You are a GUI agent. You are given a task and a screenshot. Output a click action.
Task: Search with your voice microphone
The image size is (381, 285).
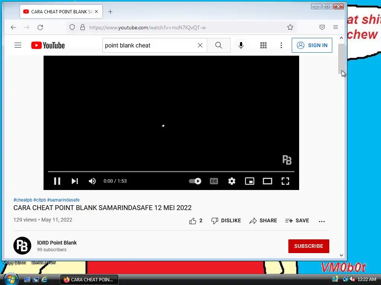click(x=241, y=45)
